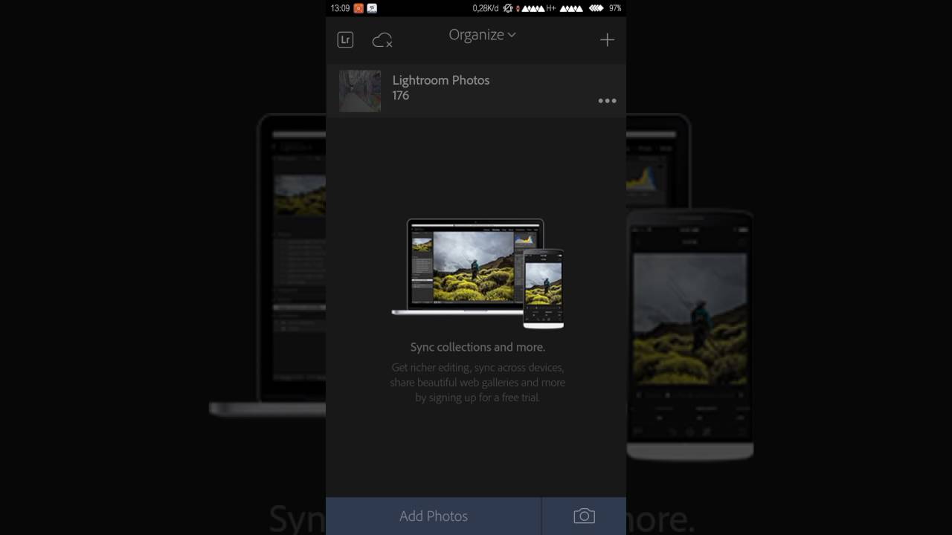Screen dimensions: 952x535
Task: Tap the plus icon to add collection
Action: tap(607, 40)
